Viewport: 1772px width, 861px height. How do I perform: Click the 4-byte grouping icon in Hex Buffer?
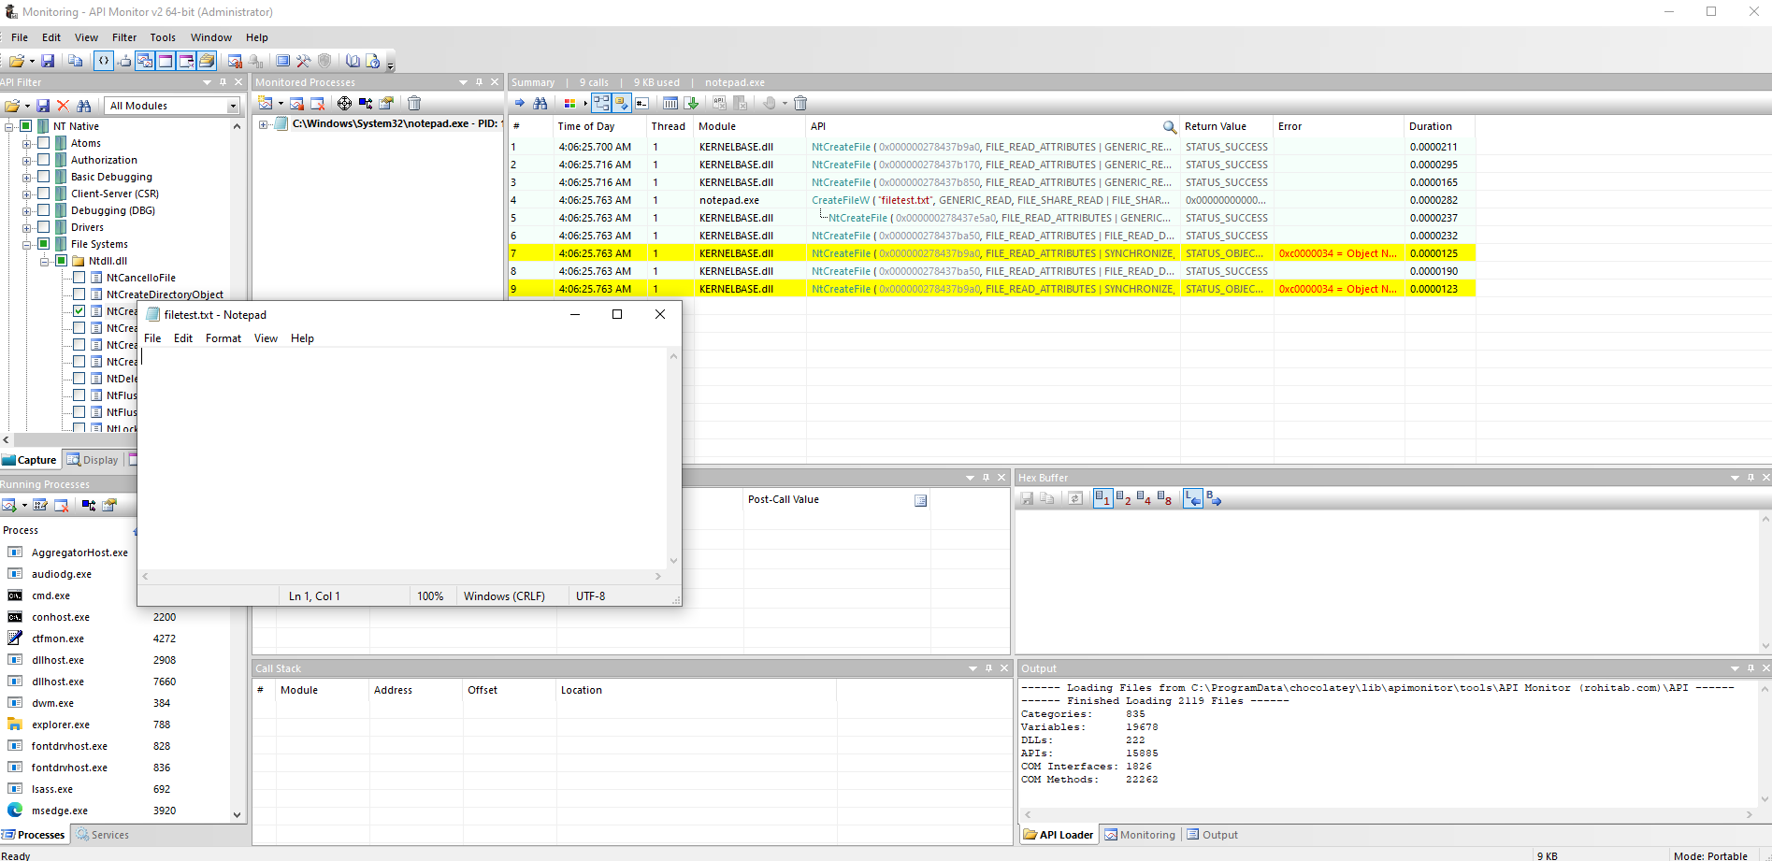pos(1144,499)
